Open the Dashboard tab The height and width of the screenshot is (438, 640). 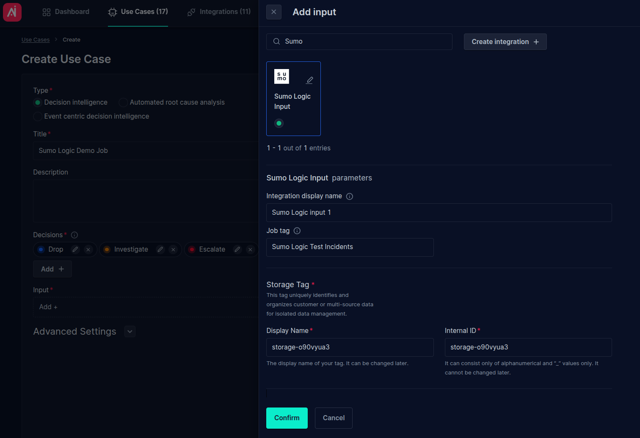[x=66, y=12]
